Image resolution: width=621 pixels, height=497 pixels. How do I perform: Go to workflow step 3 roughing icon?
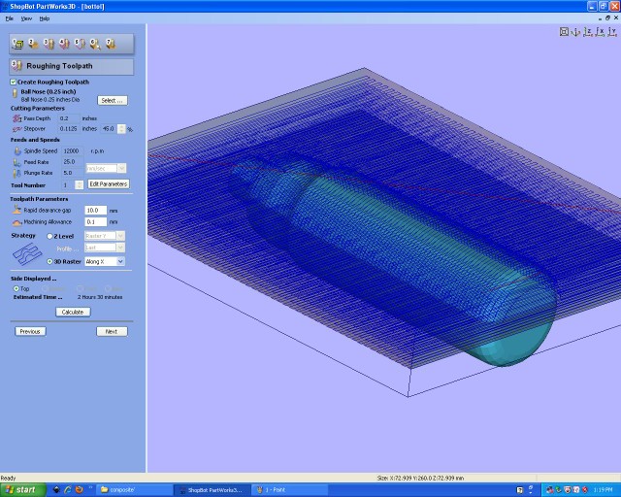click(x=49, y=44)
